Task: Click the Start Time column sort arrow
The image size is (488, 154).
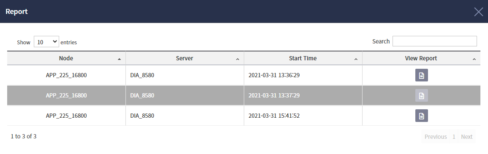Action: [356, 59]
